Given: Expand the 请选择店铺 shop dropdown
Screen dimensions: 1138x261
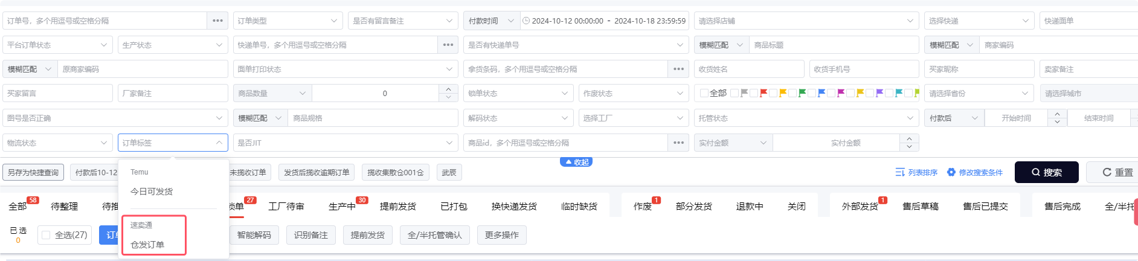Looking at the screenshot, I should tap(806, 21).
